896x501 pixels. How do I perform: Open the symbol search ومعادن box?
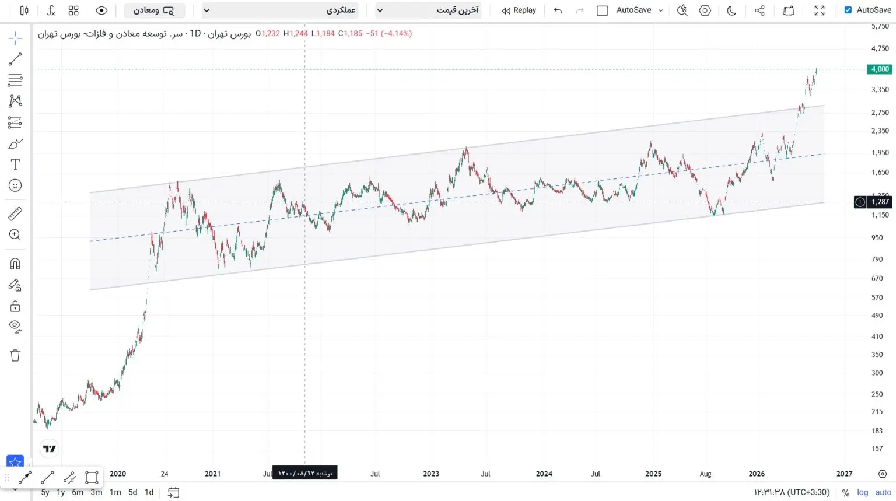[155, 10]
